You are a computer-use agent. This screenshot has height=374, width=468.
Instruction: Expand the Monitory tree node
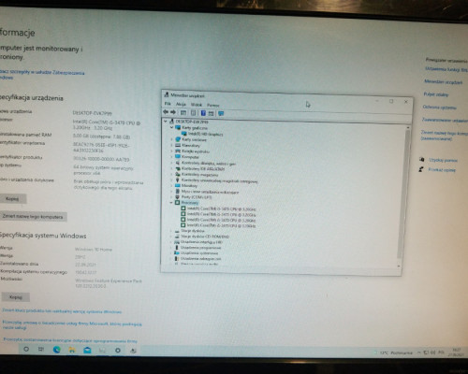pos(171,186)
